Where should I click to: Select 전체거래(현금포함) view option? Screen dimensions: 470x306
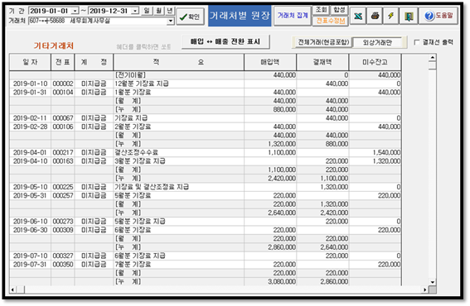pos(322,42)
